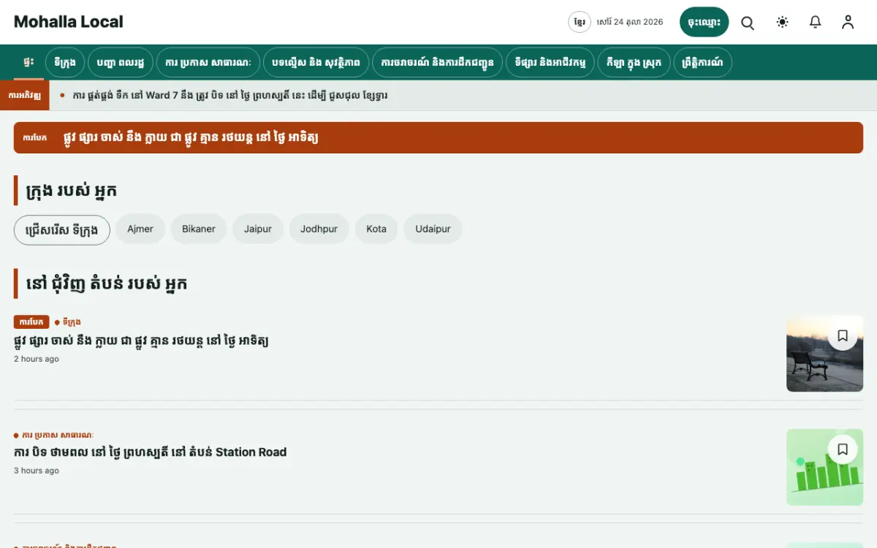The height and width of the screenshot is (548, 877).
Task: Open the article headline ending ថ្ងៃ អាទិត្យ in the list
Action: [x=141, y=340]
